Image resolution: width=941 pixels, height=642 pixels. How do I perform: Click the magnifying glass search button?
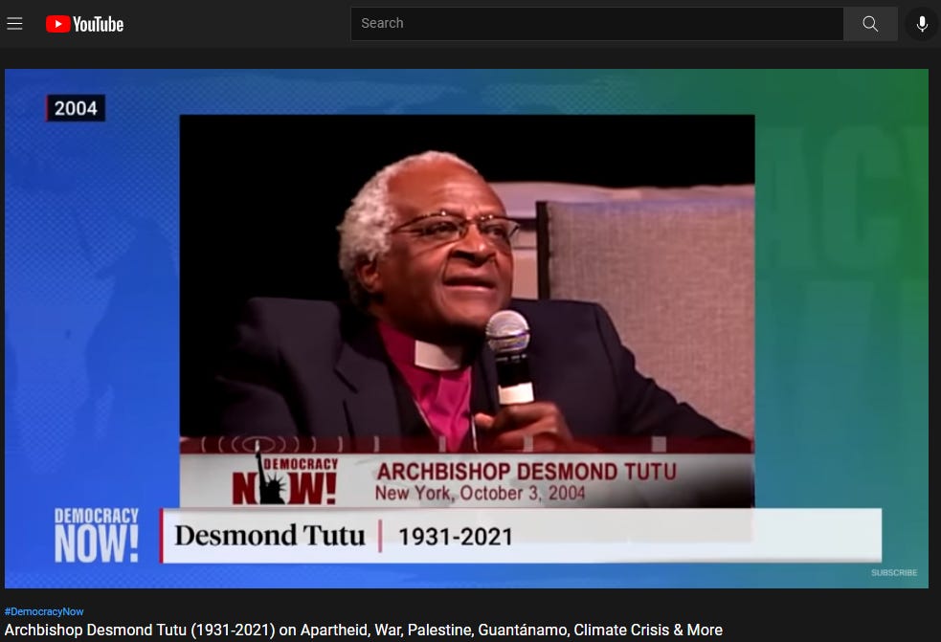870,23
